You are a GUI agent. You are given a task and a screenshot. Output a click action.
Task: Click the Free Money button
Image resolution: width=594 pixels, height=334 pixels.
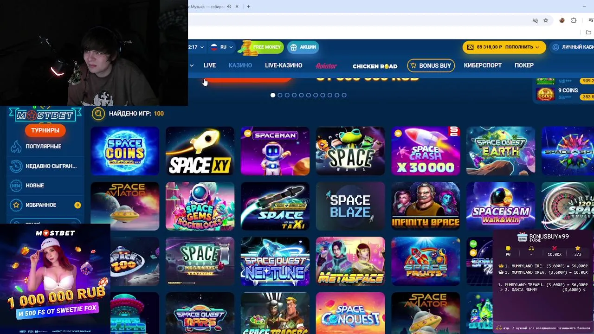point(261,47)
